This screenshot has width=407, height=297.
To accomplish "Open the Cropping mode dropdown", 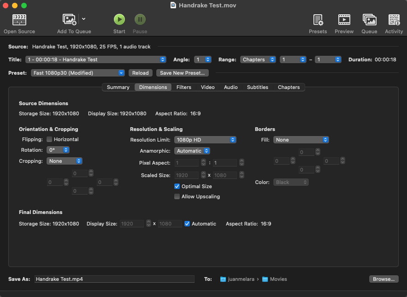I will [x=65, y=161].
